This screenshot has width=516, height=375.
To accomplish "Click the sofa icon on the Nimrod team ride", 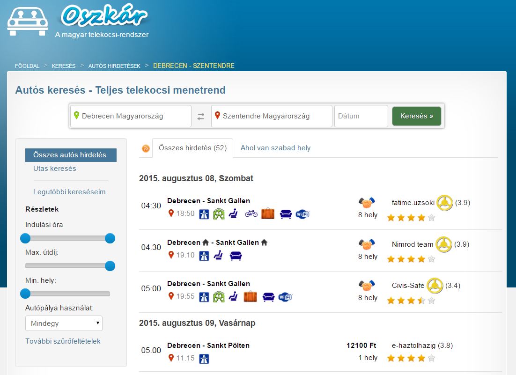I will coord(236,256).
